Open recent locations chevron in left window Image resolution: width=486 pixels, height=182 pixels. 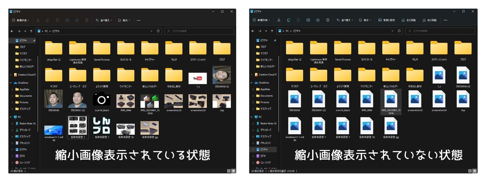25,31
